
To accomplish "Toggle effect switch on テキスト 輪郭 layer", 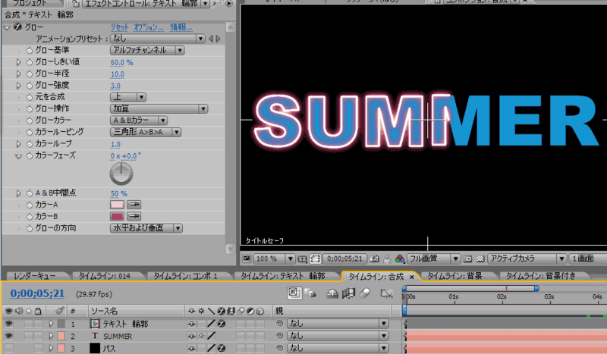I will coord(221,324).
